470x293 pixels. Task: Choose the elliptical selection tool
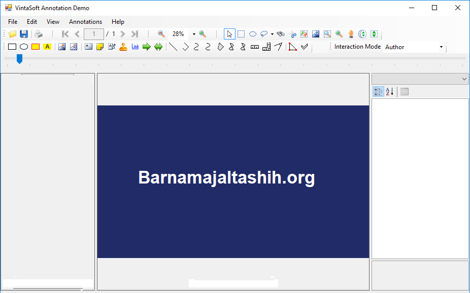(x=253, y=34)
